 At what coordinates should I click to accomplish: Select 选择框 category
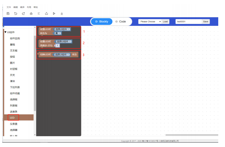(14, 99)
